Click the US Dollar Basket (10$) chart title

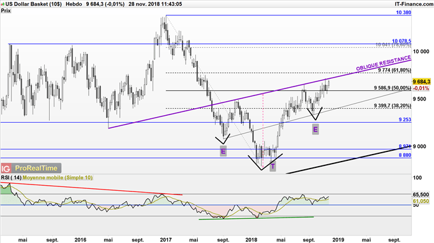tap(33, 4)
